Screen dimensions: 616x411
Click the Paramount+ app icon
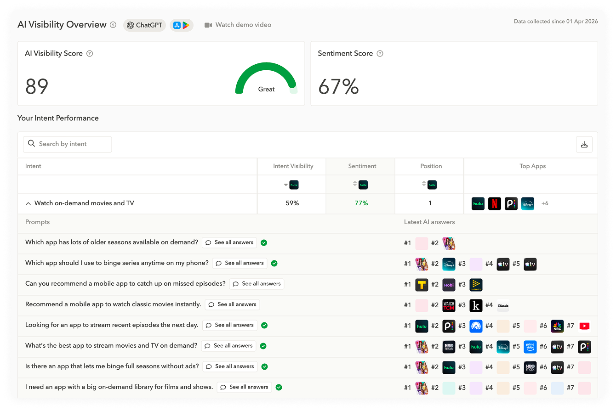coord(476,326)
